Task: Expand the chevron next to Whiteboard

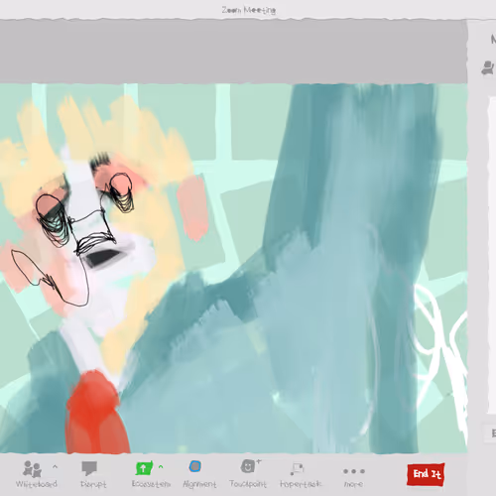Action: [x=55, y=467]
